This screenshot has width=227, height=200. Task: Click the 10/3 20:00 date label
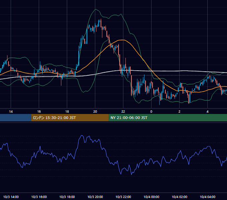[95, 197]
